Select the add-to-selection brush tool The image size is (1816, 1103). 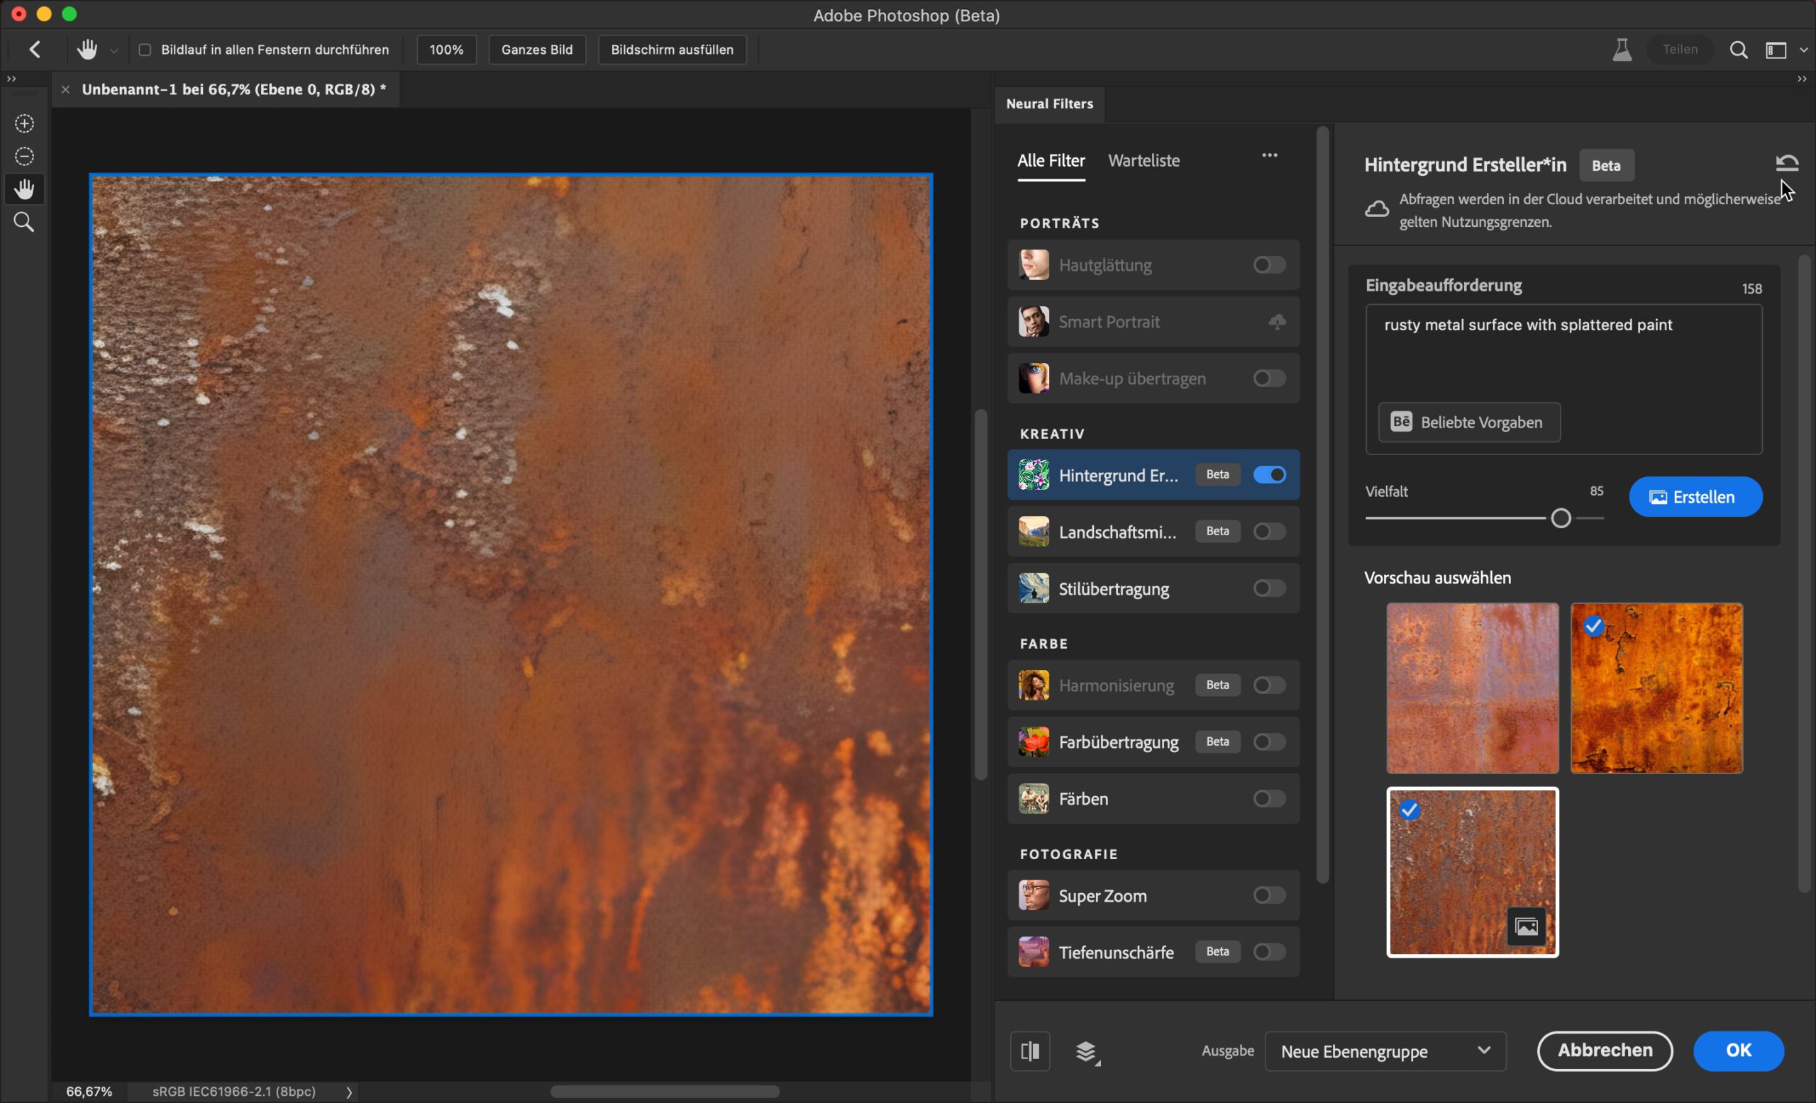point(24,124)
